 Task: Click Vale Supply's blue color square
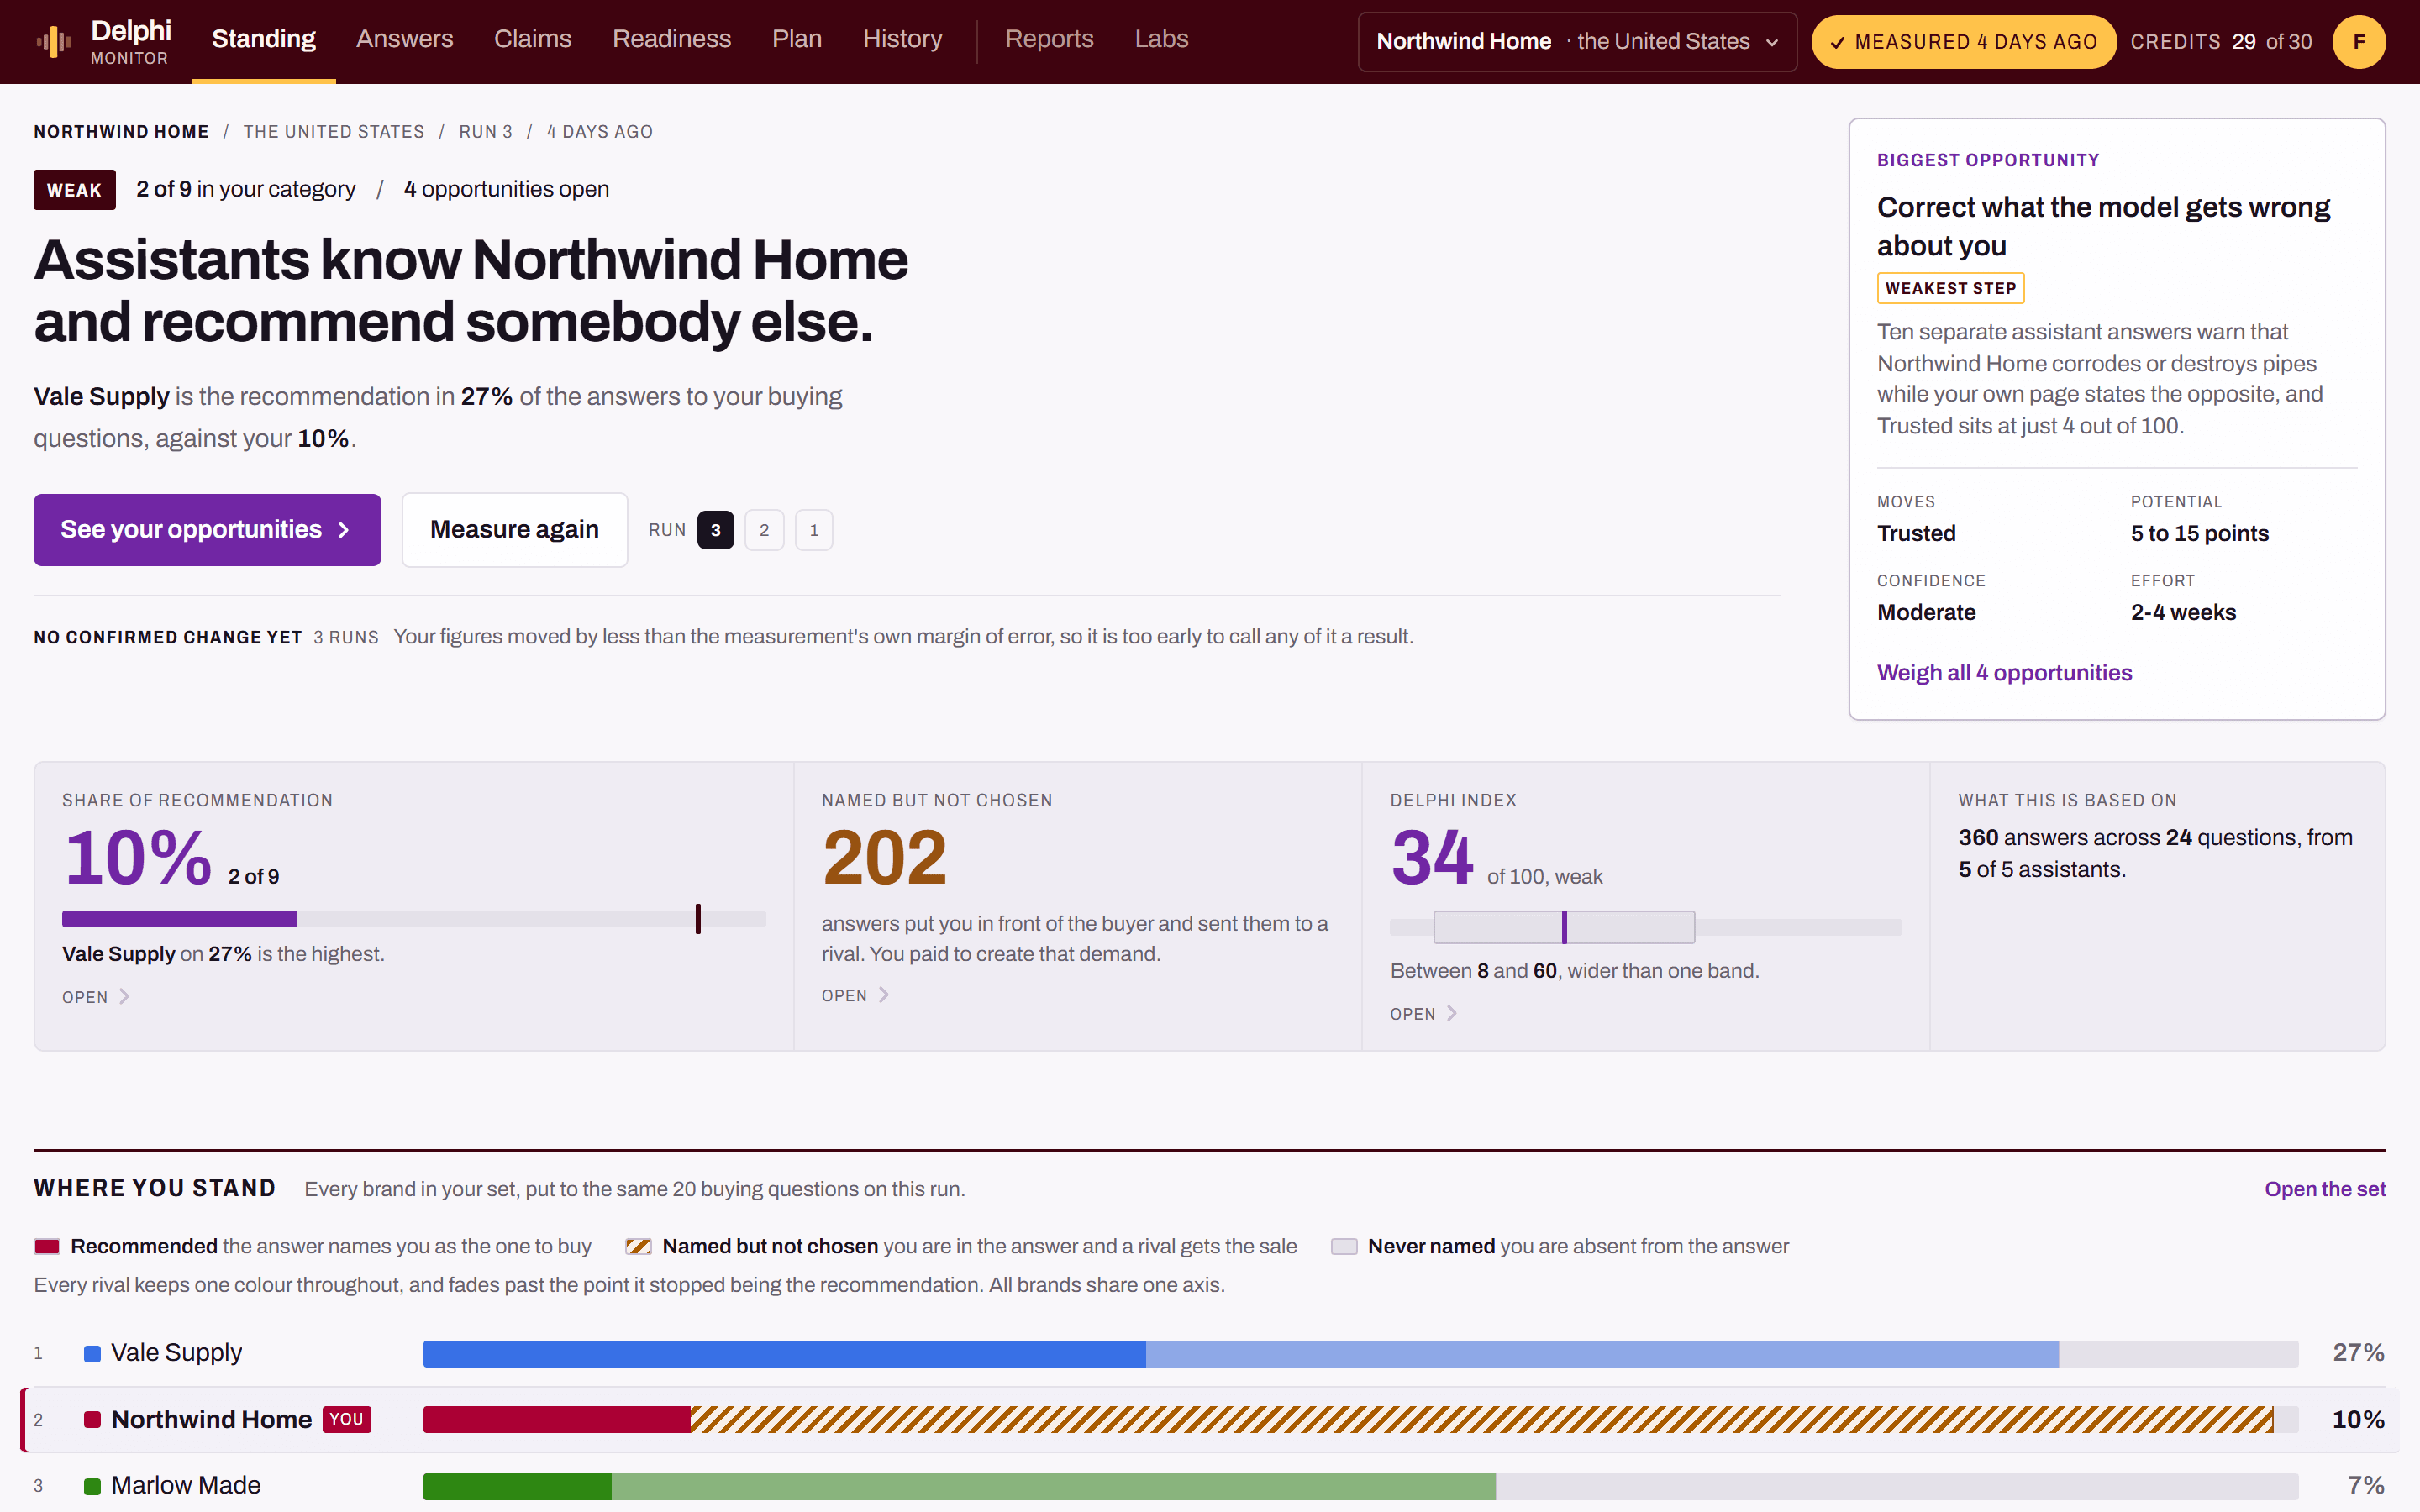tap(92, 1354)
